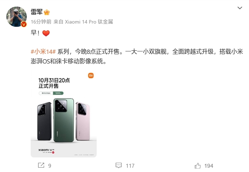Open the #小米14# hashtag topic
The height and width of the screenshot is (172, 249).
[x=43, y=52]
